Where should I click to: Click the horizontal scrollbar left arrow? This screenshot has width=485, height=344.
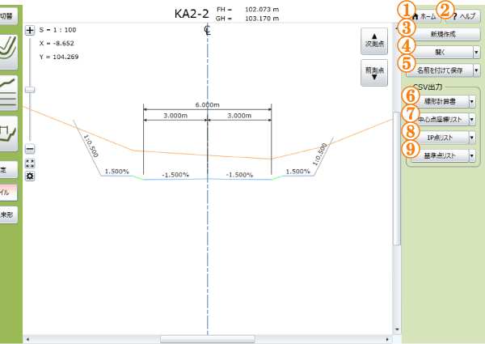click(x=27, y=339)
